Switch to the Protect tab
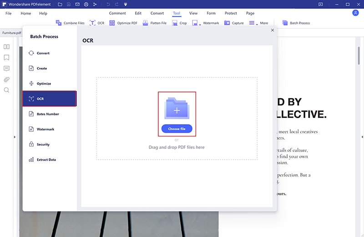 point(231,13)
